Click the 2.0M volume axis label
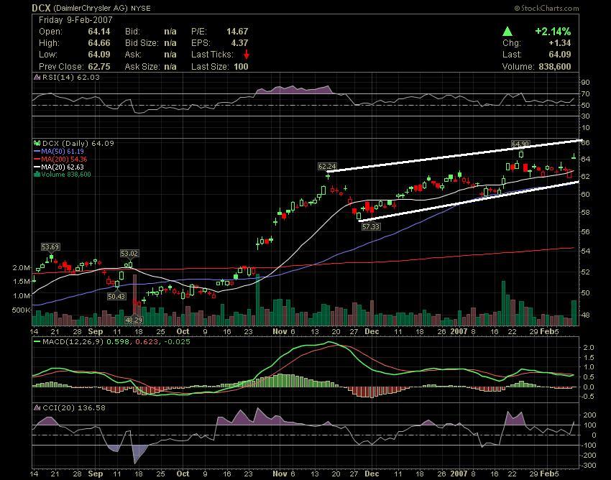This screenshot has height=480, width=611. point(21,267)
